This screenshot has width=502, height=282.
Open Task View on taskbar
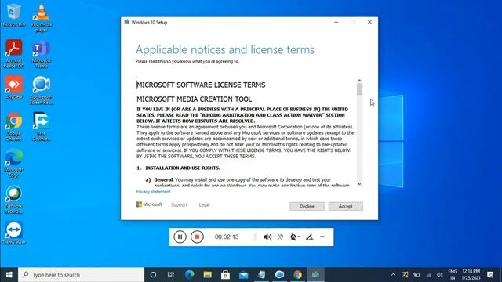[x=171, y=275]
